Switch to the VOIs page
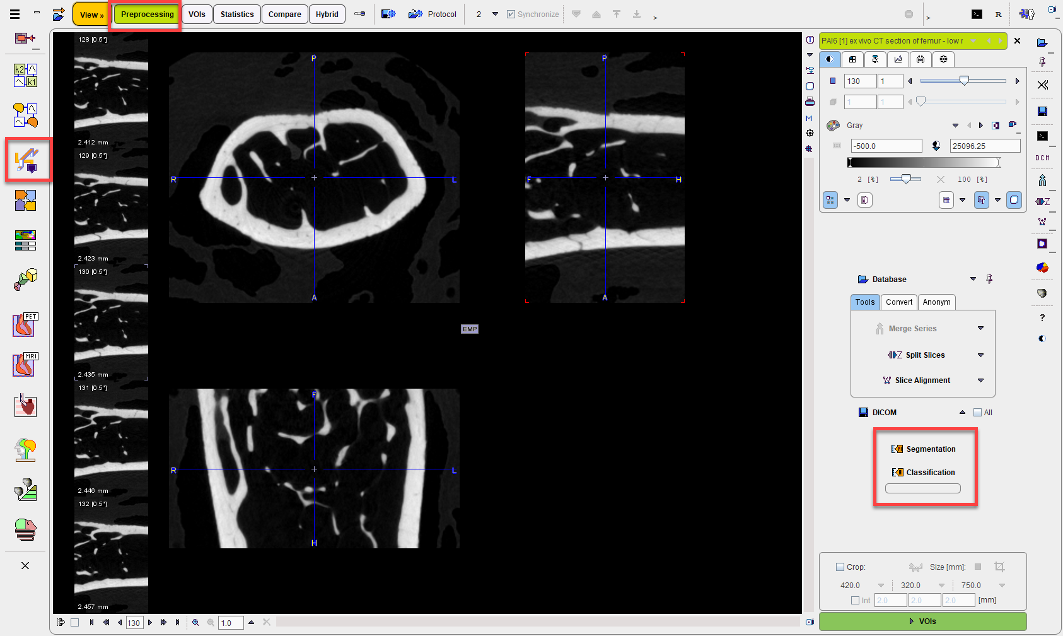The image size is (1063, 636). [x=197, y=15]
